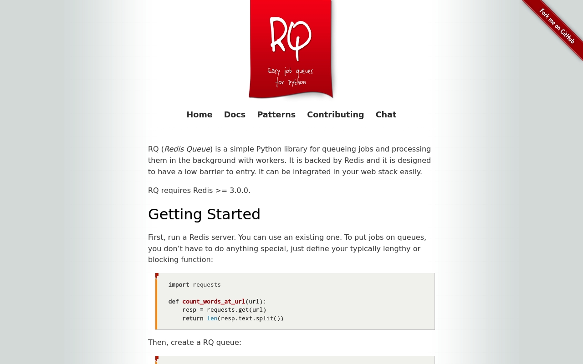The width and height of the screenshot is (583, 364).
Task: Click the 'count_words_at_url' function name
Action: (214, 302)
